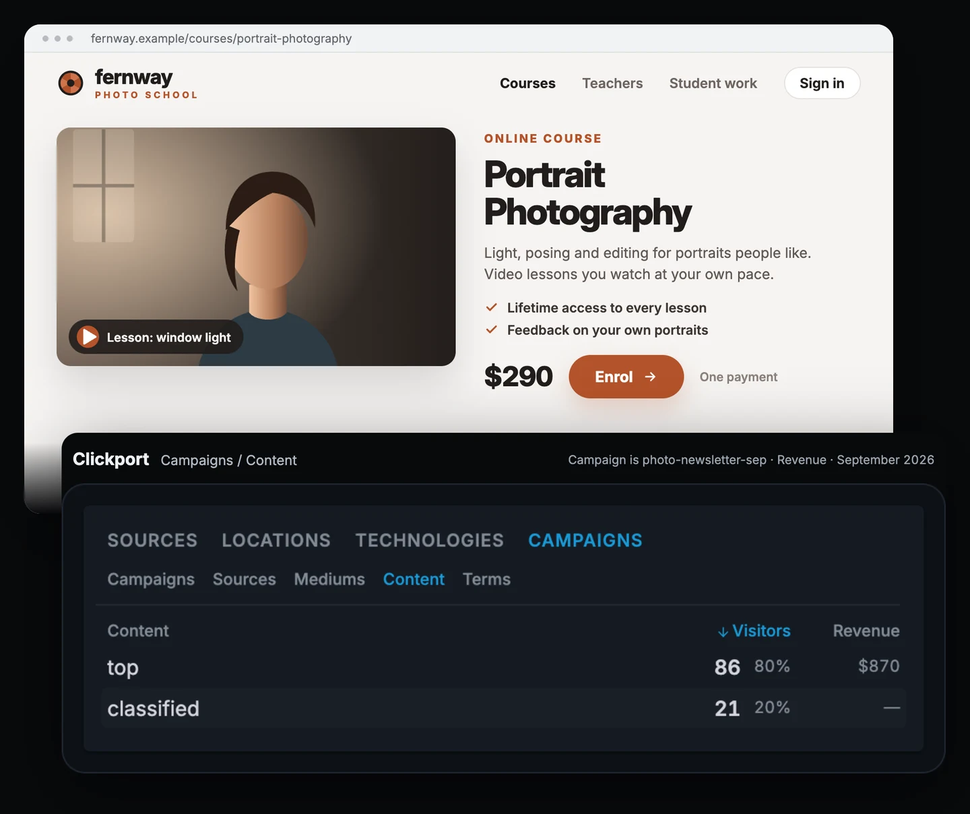Open Student work in the navigation
The width and height of the screenshot is (970, 814).
(x=713, y=83)
